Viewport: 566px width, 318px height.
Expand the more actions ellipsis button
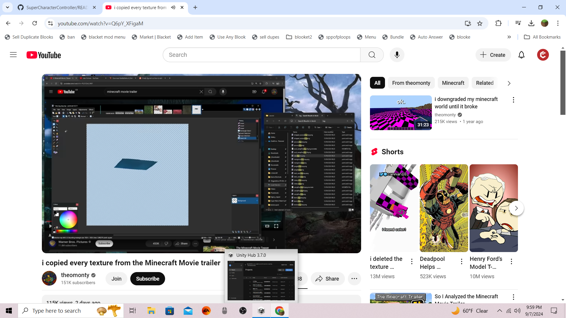(354, 279)
